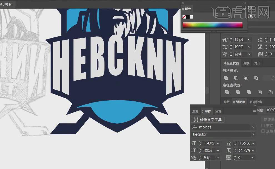Image resolution: width=275 pixels, height=169 pixels.
Task: Click the tracking icon beside 0 in lower panel
Action: pos(229,158)
